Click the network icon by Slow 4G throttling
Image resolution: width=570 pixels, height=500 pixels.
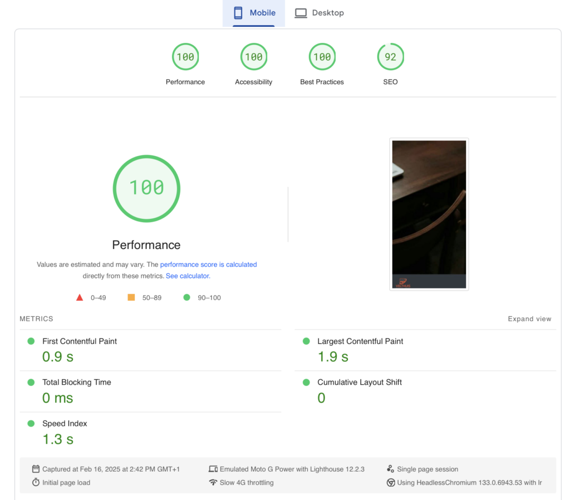point(213,482)
